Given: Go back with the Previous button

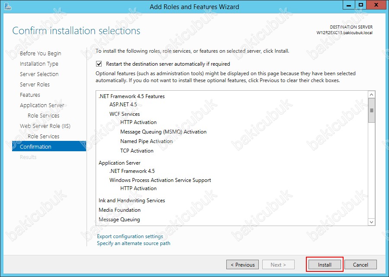Looking at the screenshot, I should [242, 264].
